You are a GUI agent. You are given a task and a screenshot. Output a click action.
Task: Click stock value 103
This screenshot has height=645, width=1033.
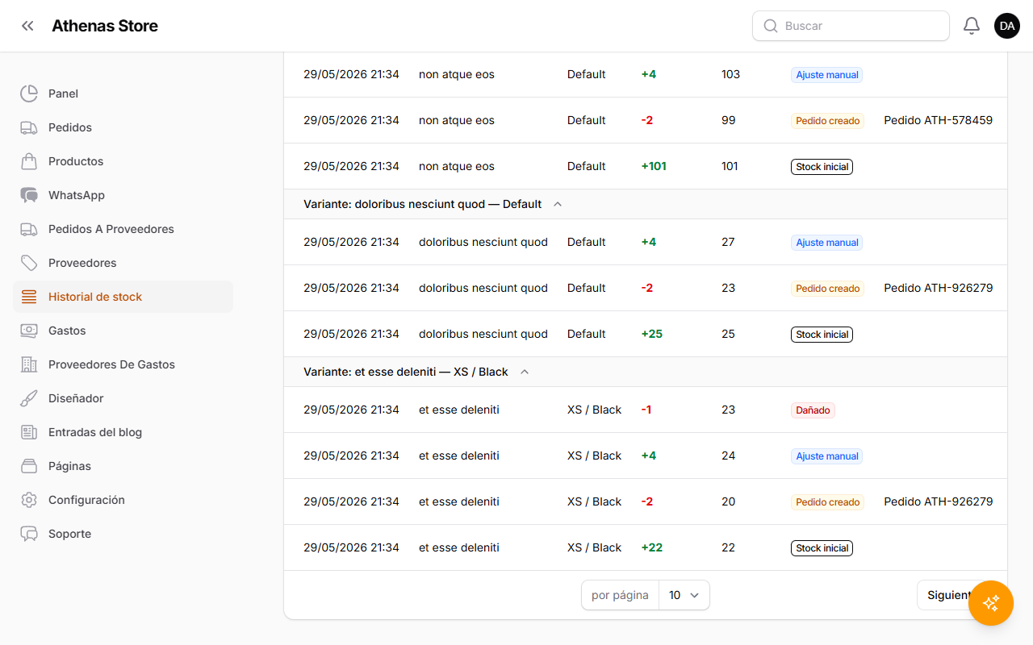tap(730, 74)
